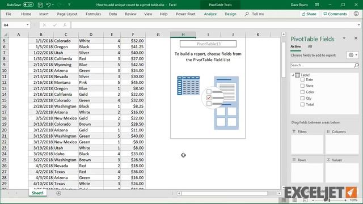
Task: Click the Columns area box
Action: (x=342, y=144)
